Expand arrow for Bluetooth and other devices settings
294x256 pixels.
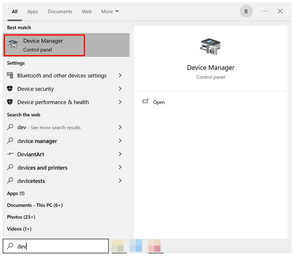click(x=120, y=76)
